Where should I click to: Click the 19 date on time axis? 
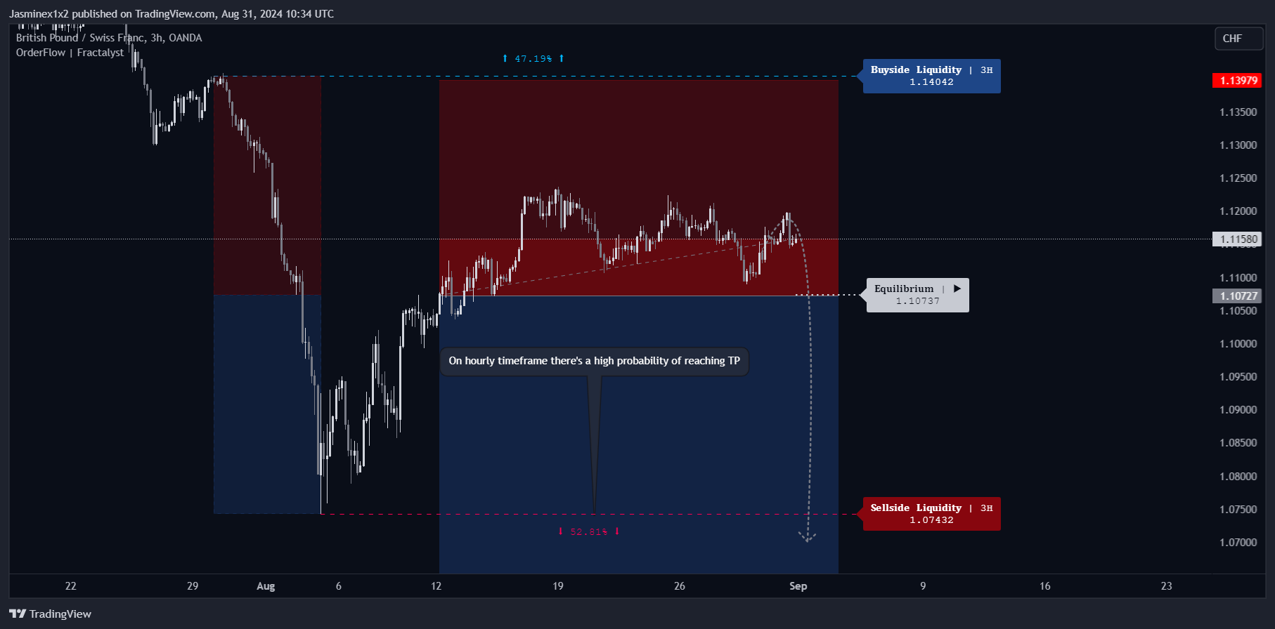558,586
